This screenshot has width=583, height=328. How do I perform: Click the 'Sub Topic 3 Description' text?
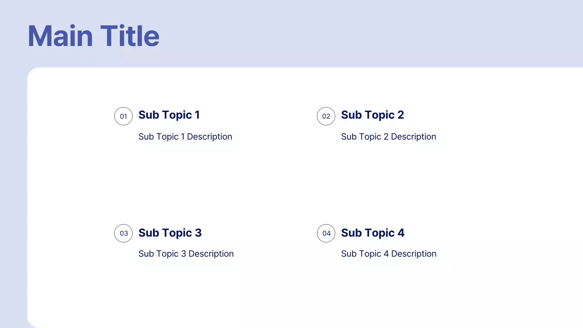point(186,254)
